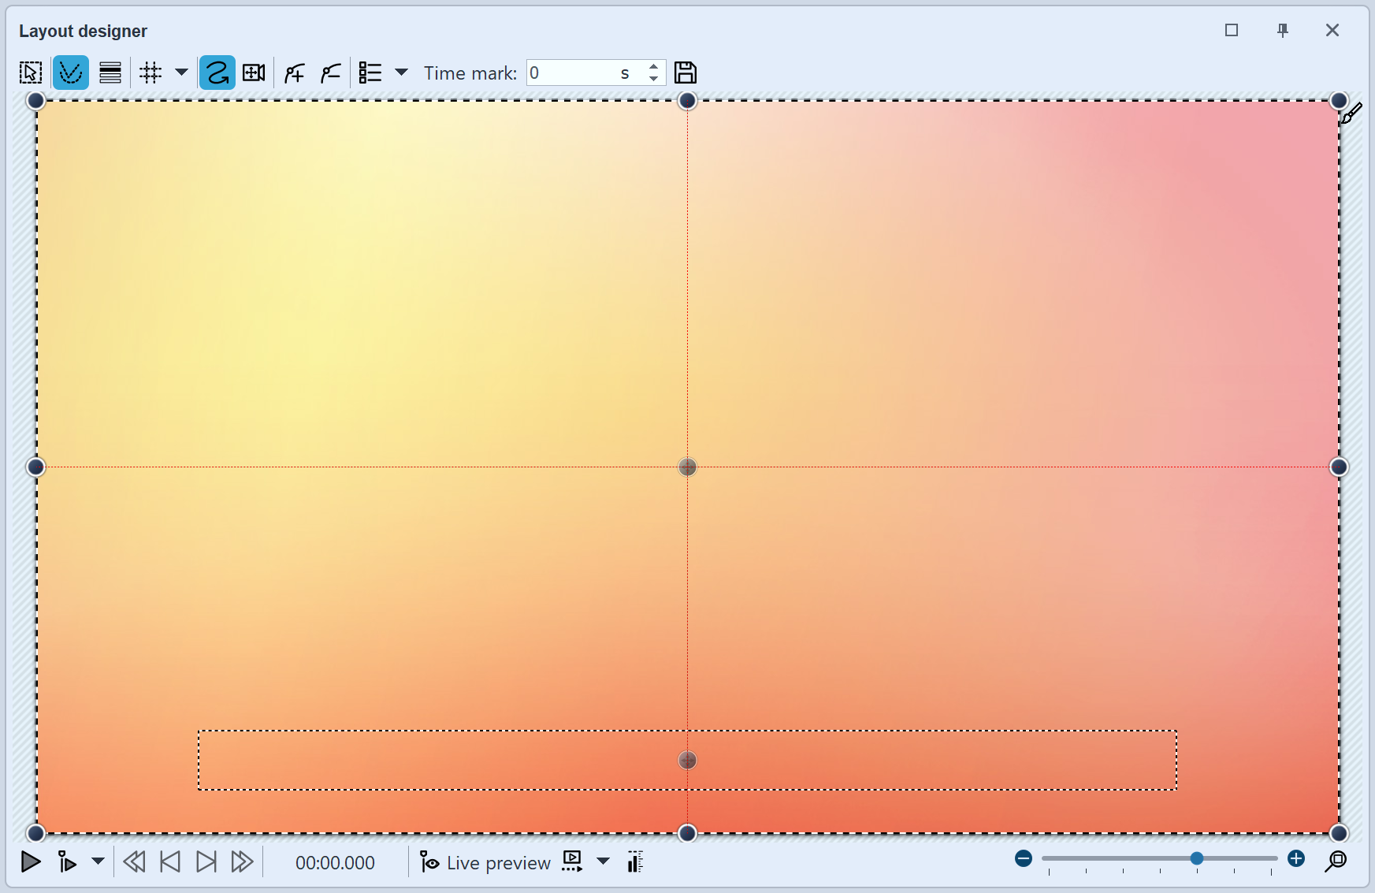This screenshot has width=1375, height=893.
Task: Select the remove curve point tool
Action: (x=330, y=73)
